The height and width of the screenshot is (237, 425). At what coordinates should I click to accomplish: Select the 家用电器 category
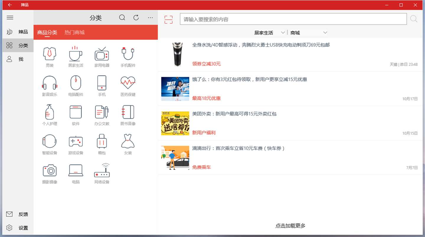pos(102,57)
